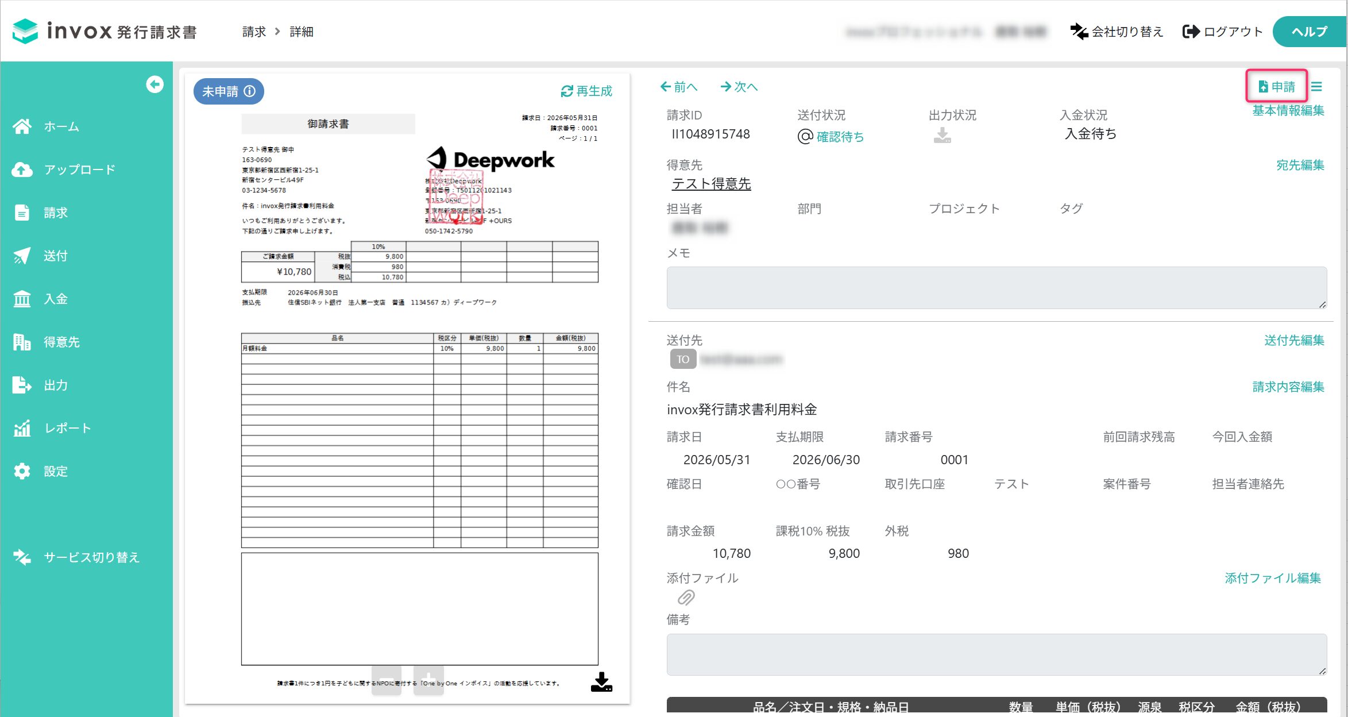Viewport: 1348px width, 717px height.
Task: Open the ヘルプ button
Action: pos(1310,32)
